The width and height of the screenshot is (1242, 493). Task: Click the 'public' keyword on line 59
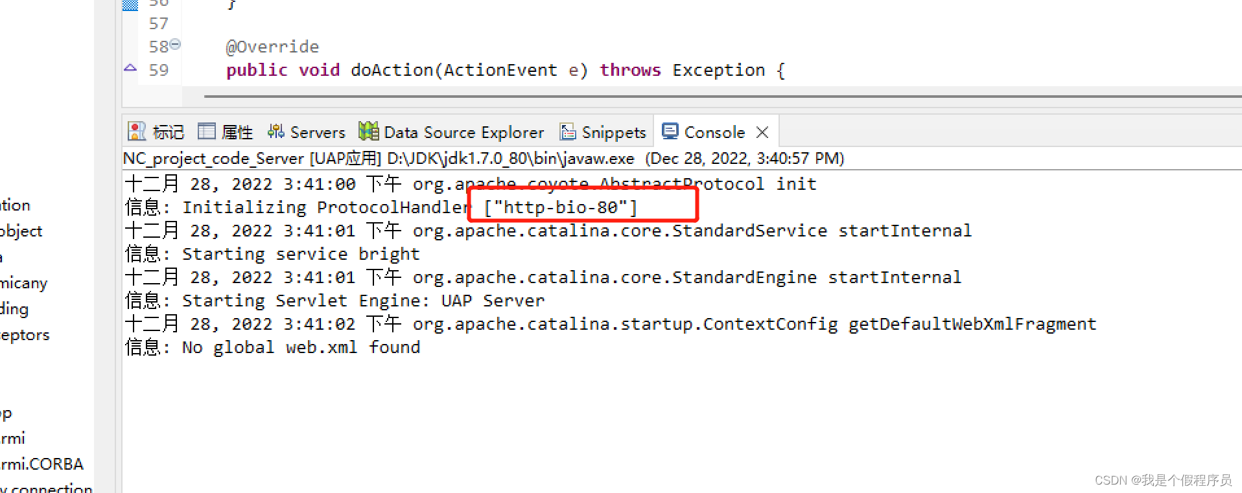click(257, 71)
